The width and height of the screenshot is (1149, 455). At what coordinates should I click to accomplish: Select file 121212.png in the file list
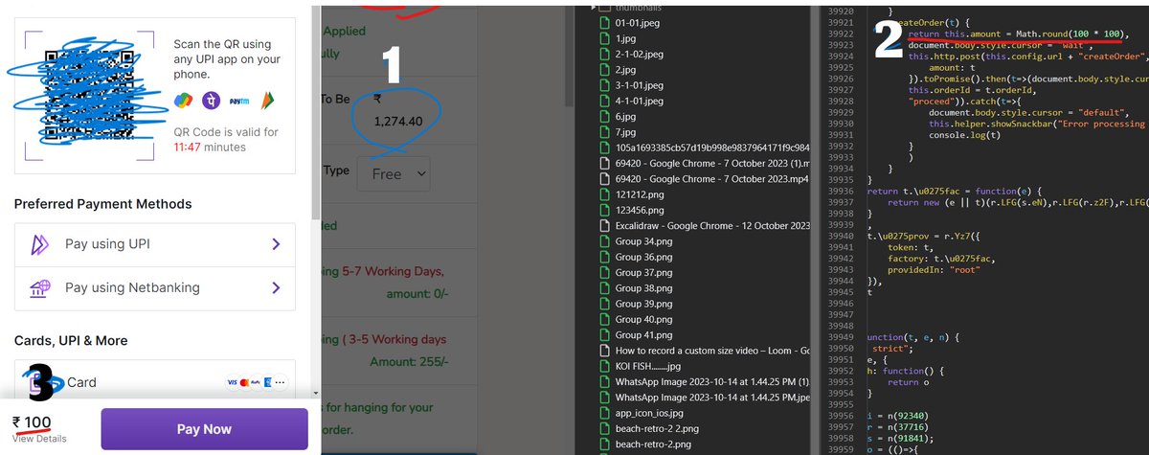[642, 194]
